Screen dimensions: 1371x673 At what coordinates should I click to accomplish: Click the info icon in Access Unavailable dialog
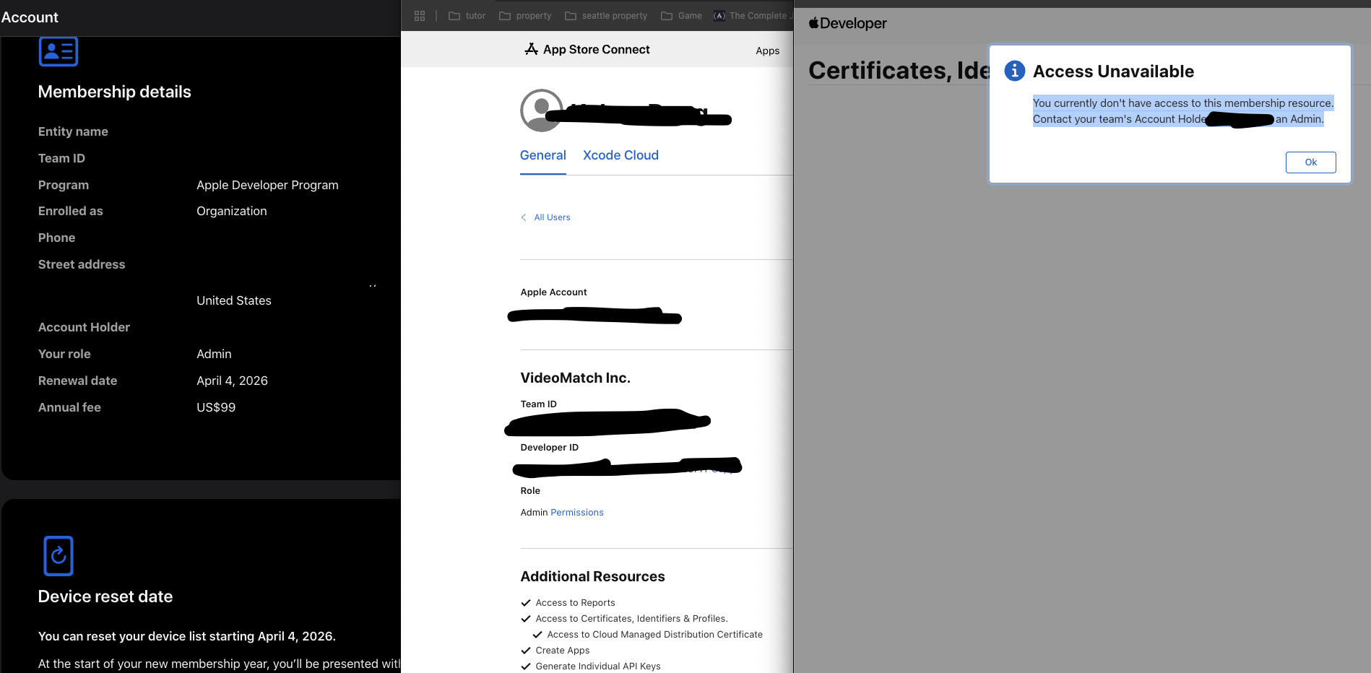coord(1014,71)
